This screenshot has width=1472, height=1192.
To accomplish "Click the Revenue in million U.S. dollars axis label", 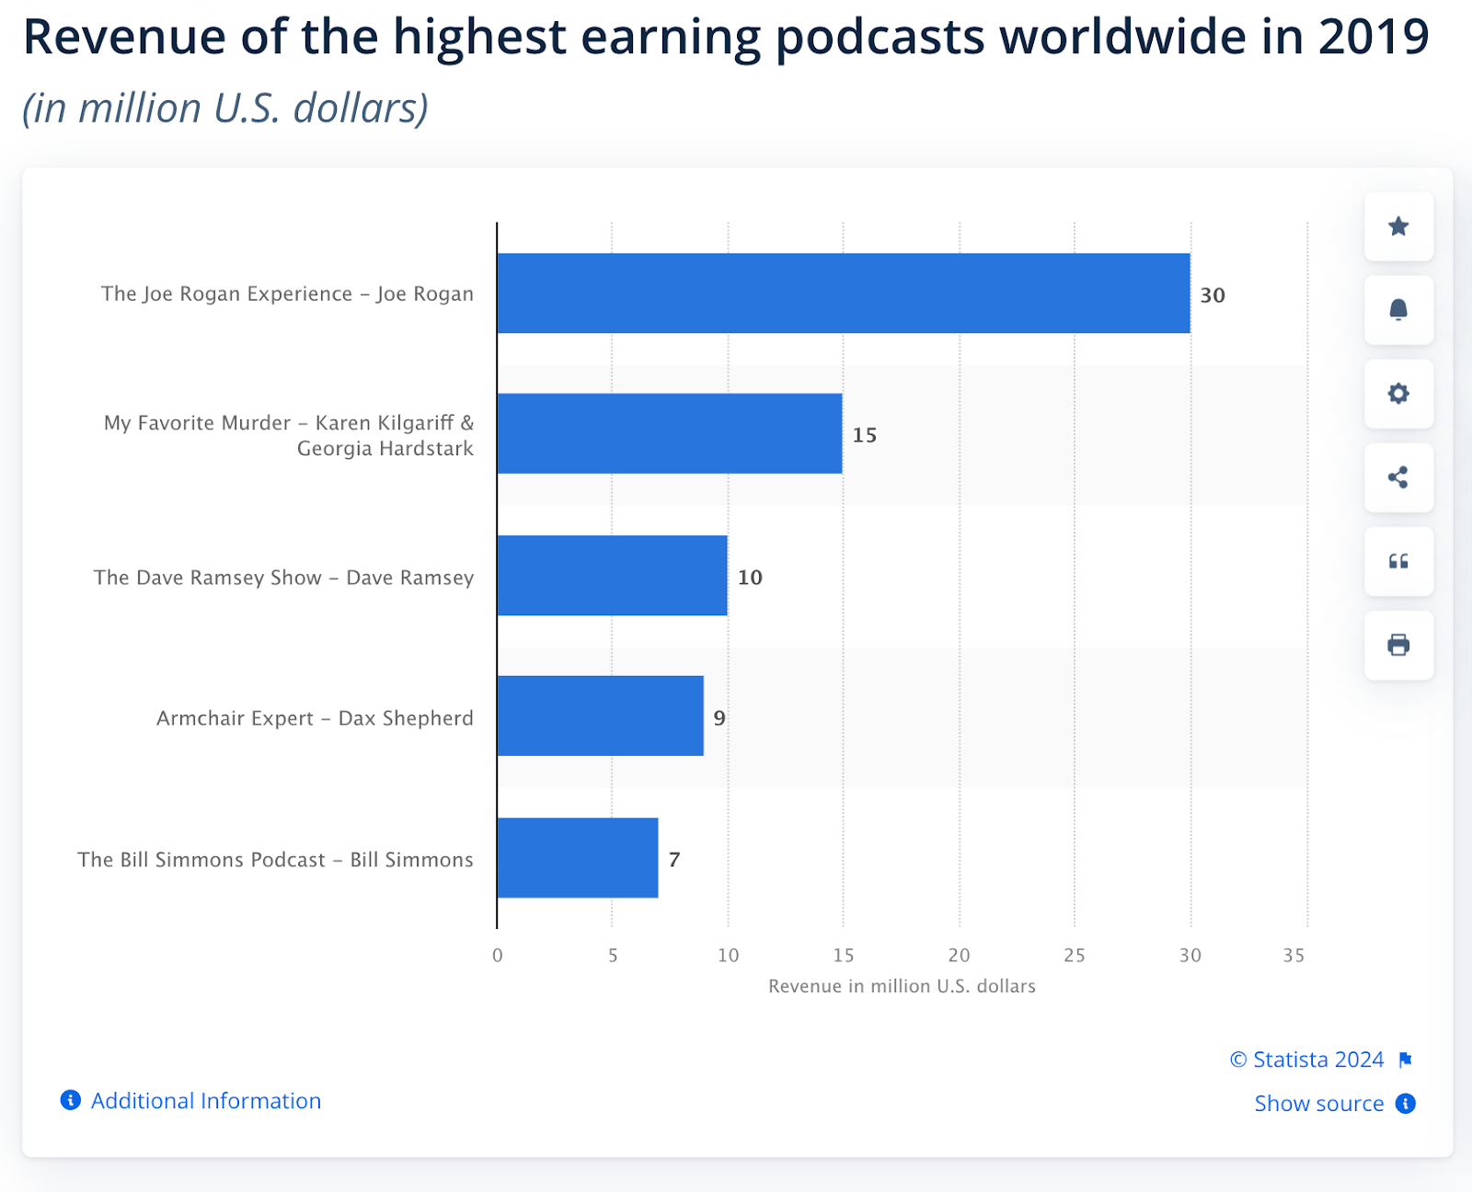I will coord(903,985).
